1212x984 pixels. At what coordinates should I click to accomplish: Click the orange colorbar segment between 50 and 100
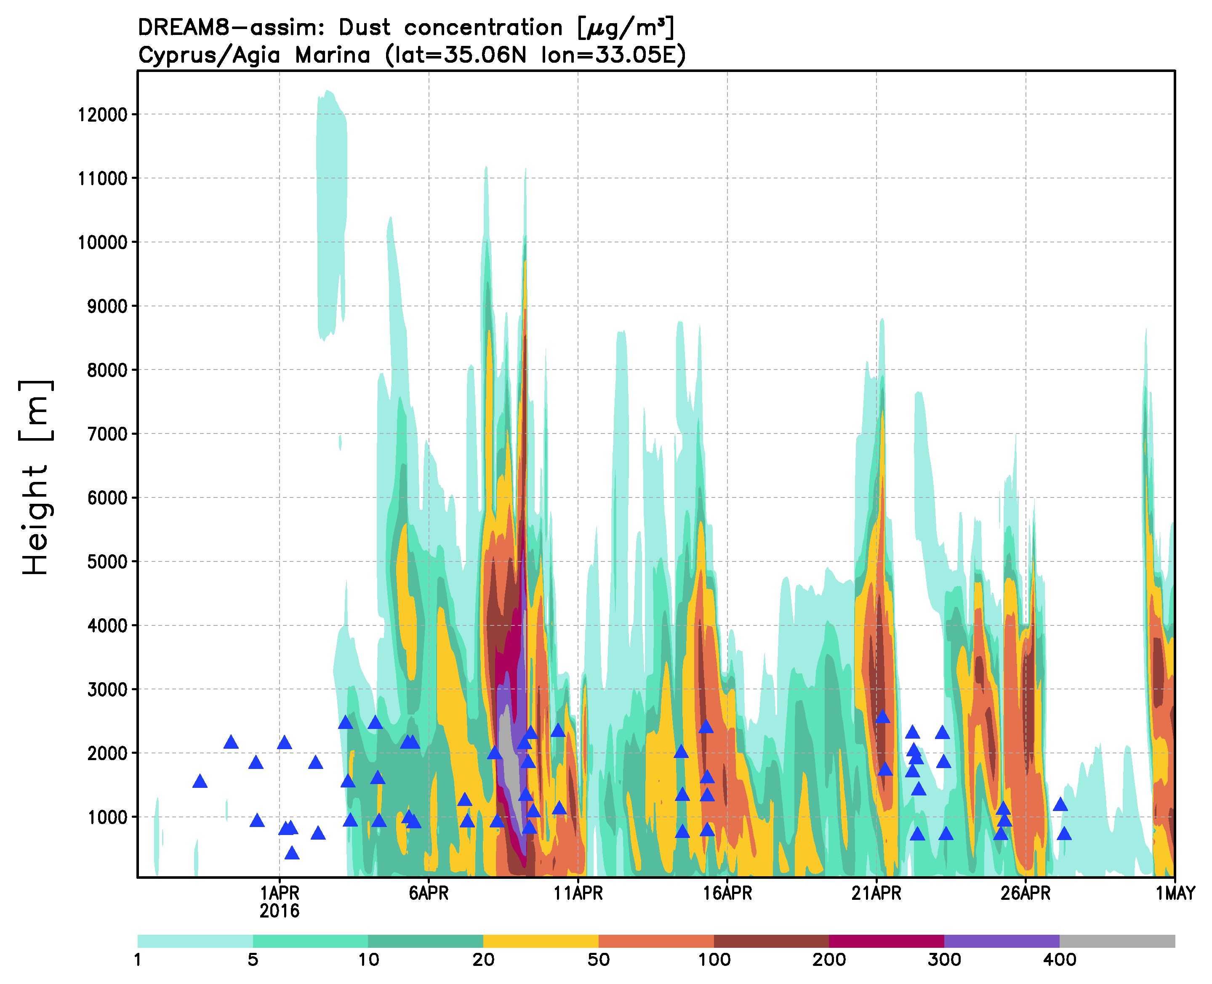656,941
